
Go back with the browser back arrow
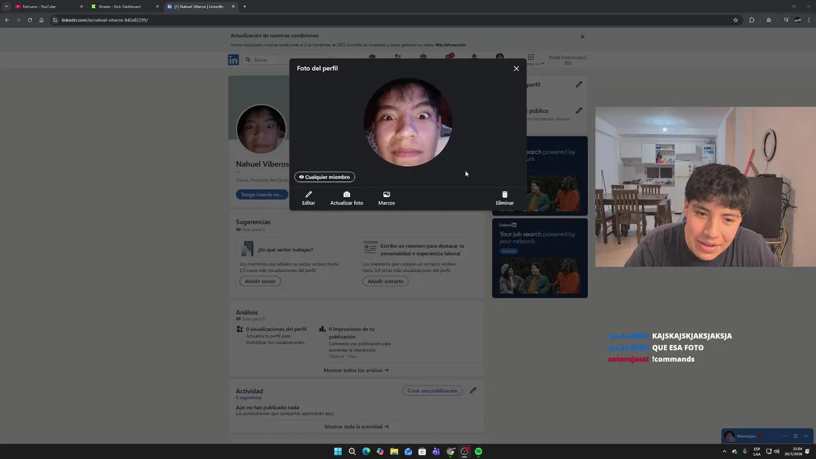(7, 20)
